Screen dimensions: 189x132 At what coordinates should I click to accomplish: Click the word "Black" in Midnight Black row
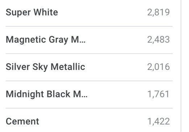pyautogui.click(x=58, y=94)
